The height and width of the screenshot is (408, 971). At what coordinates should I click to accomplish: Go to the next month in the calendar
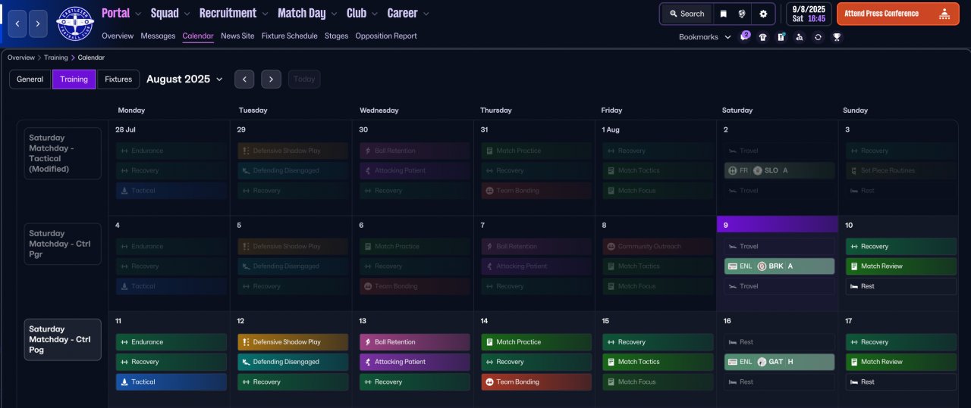coord(272,79)
